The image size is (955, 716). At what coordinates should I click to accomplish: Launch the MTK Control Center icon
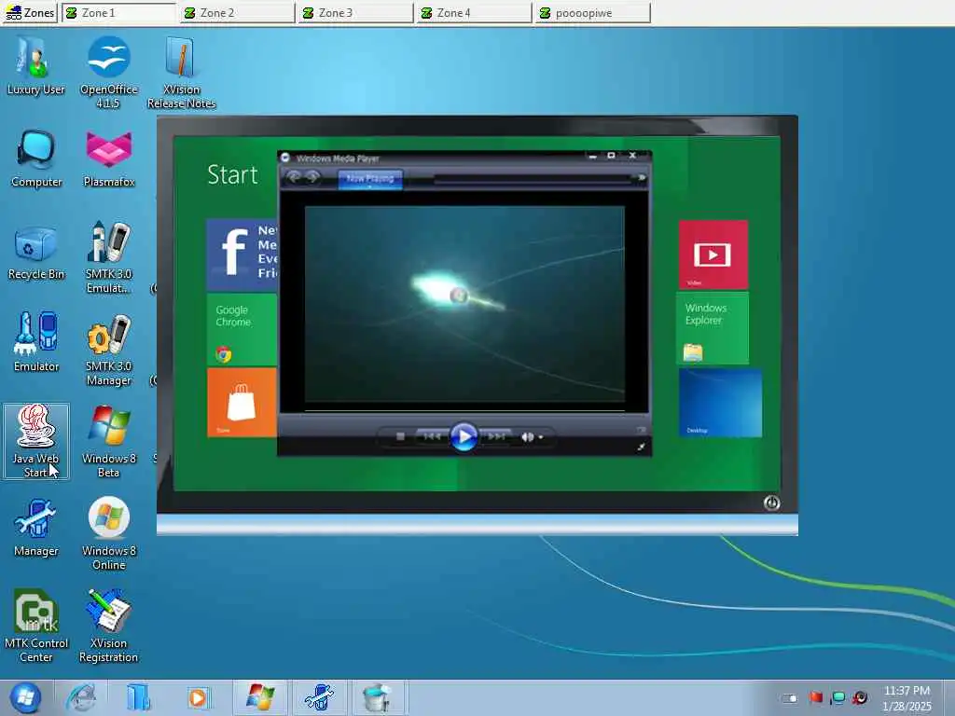coord(36,626)
